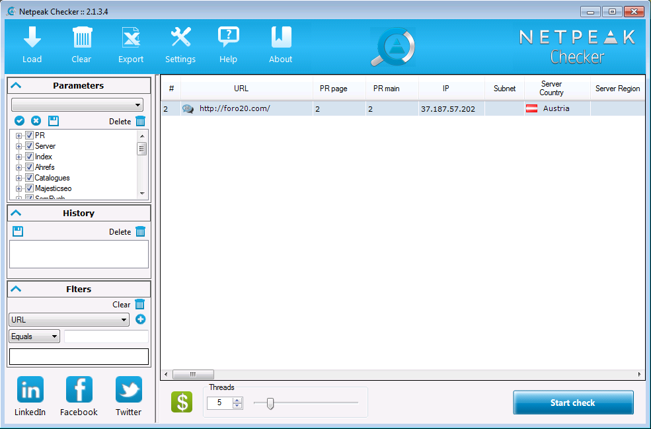This screenshot has height=429, width=651.
Task: Sort by the URL column header
Action: pos(247,89)
